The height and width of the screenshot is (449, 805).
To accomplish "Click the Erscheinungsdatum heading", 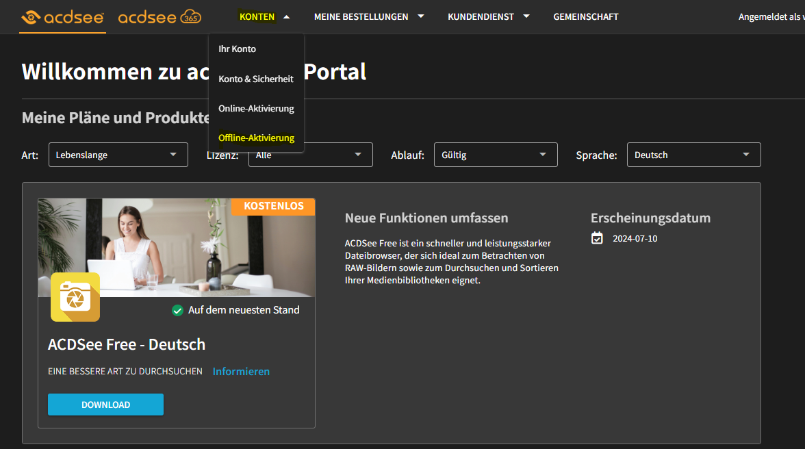I will (650, 218).
